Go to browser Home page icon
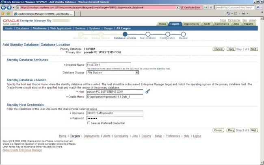264x165 pixels. (x=228, y=13)
